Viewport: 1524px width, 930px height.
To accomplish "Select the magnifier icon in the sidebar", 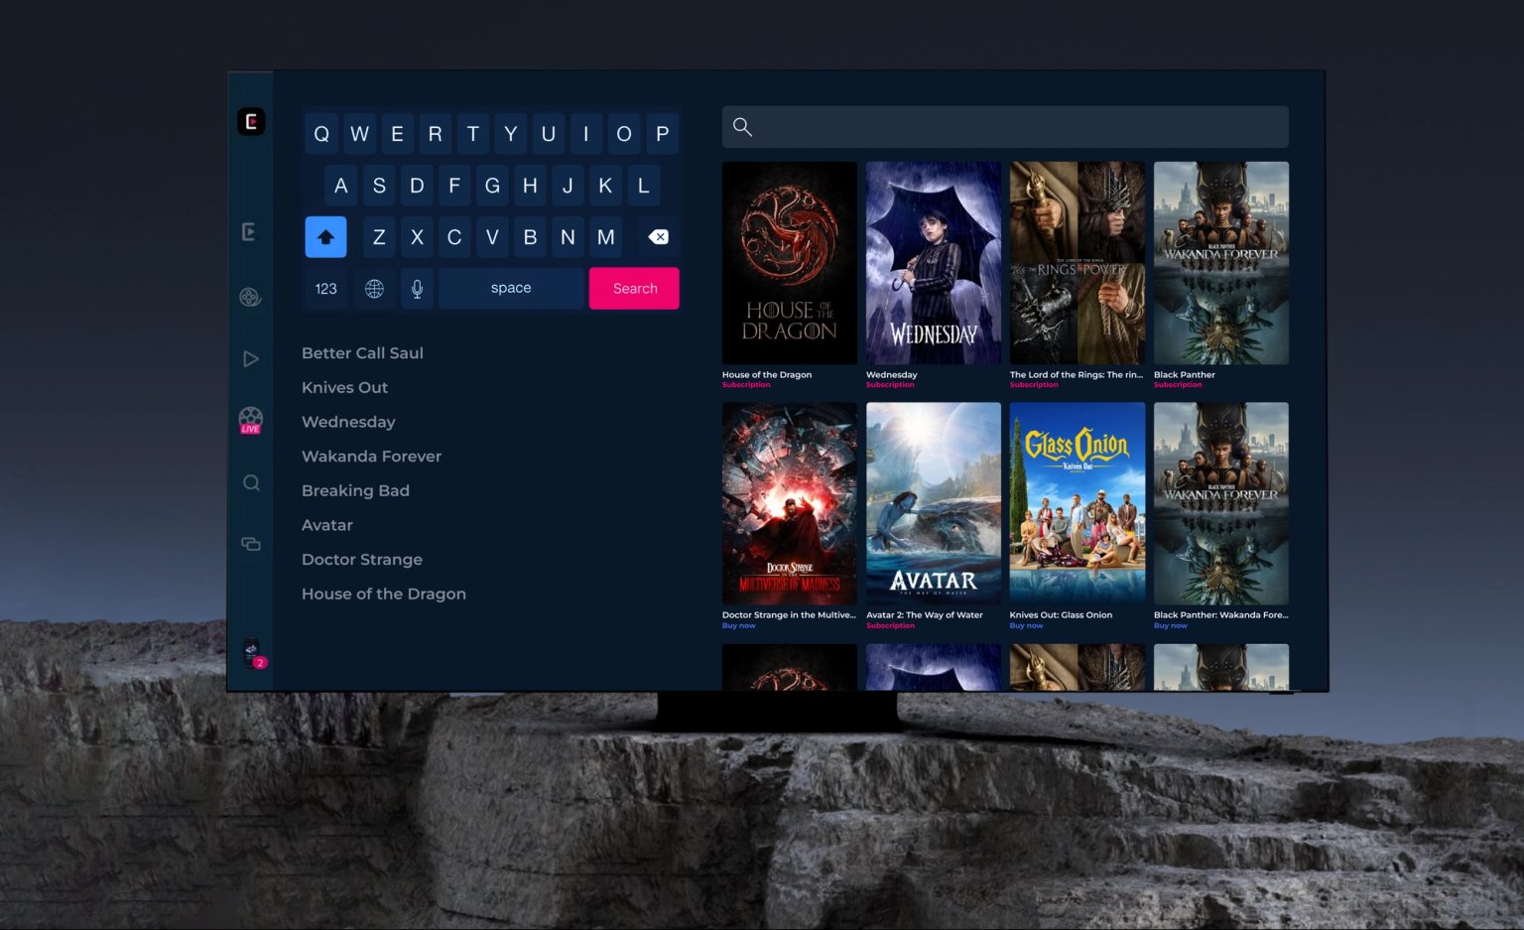I will [x=251, y=482].
